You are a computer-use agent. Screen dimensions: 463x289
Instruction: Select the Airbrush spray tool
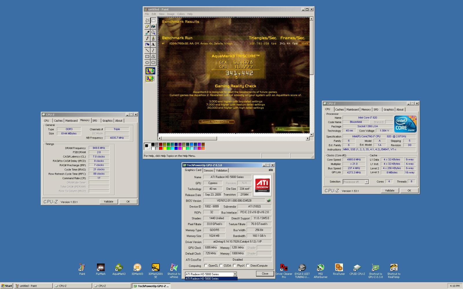point(147,45)
